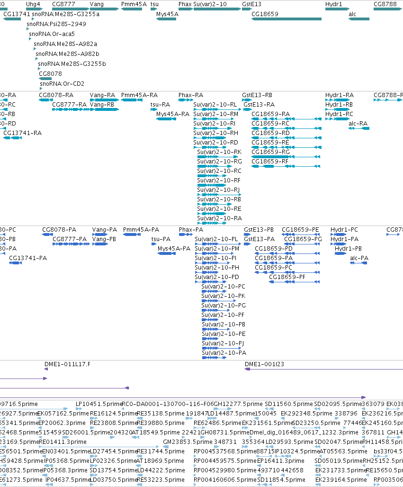Screen dimensions: 403x487
Task: Click the Pmm45A gene label
Action: coord(134,4)
